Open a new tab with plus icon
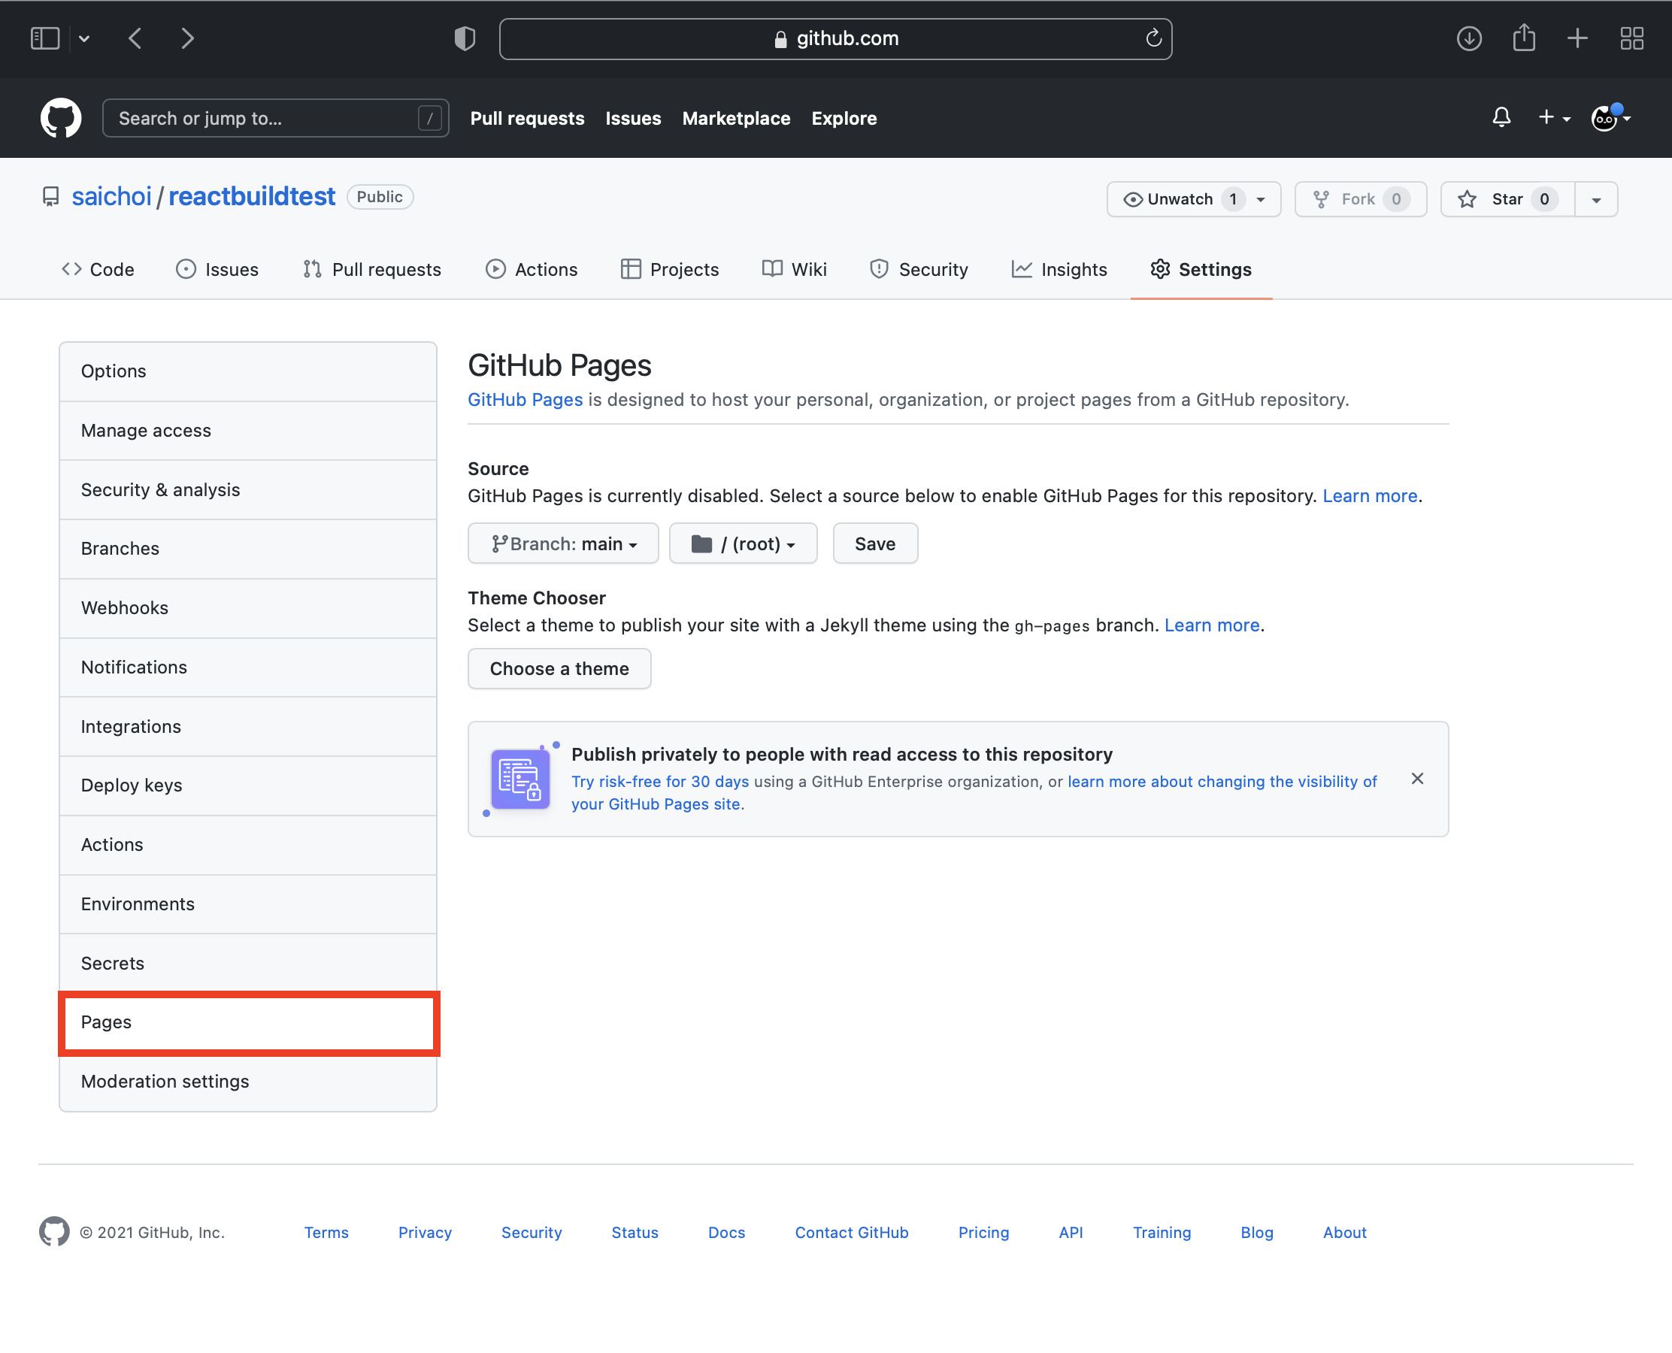The width and height of the screenshot is (1672, 1353). pos(1577,38)
